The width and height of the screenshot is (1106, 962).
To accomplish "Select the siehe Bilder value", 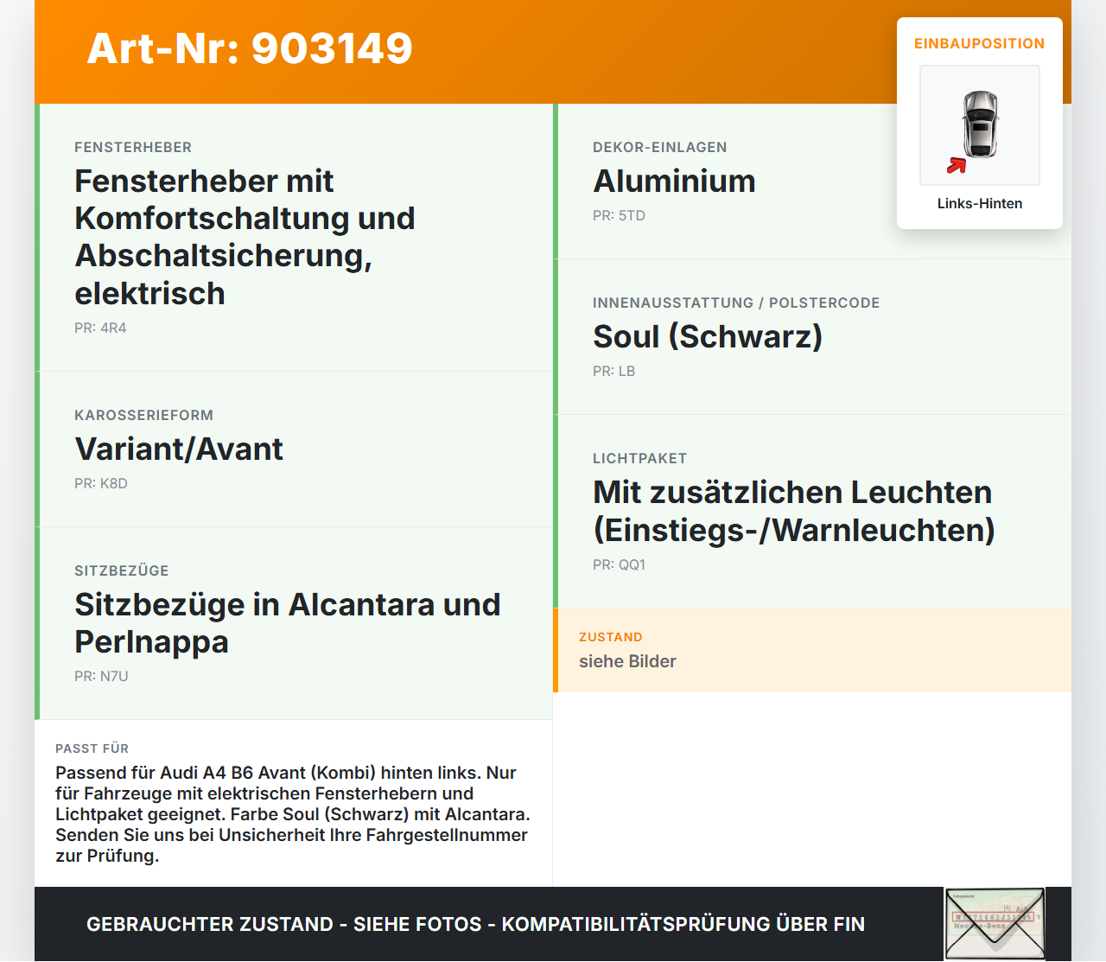I will point(627,661).
